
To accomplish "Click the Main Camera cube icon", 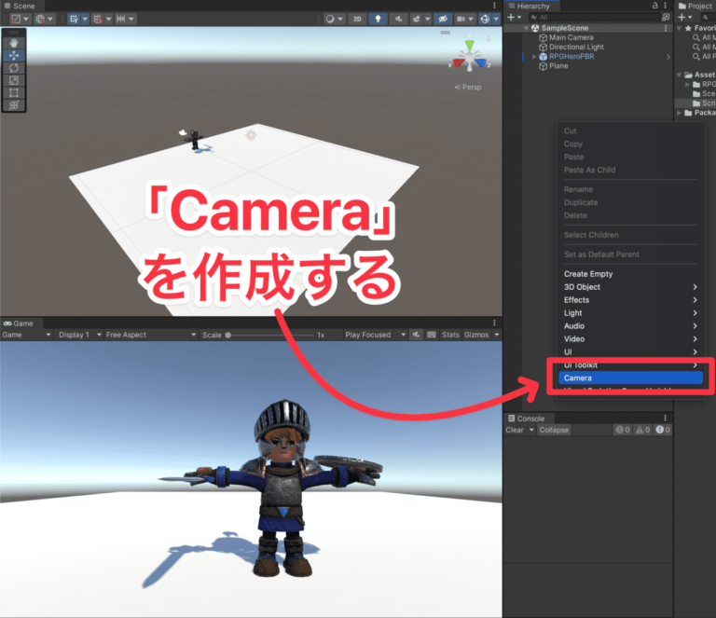I will 543,37.
